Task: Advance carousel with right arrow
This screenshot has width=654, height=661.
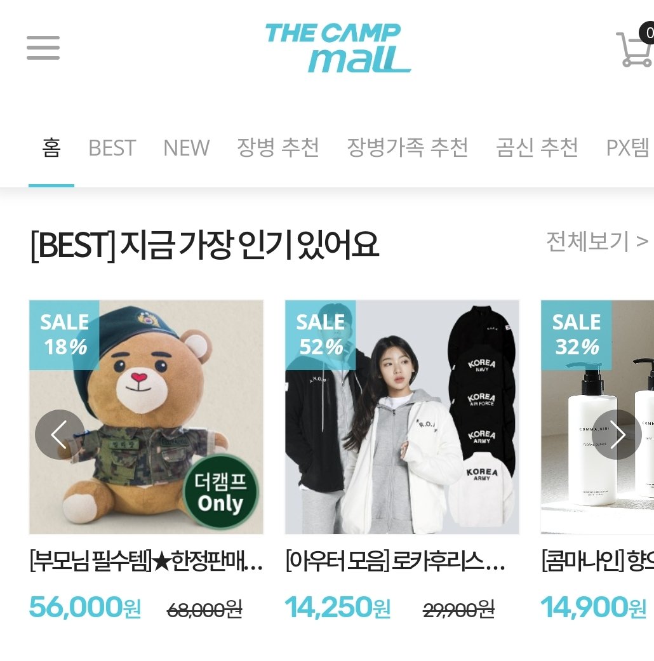Action: (617, 434)
